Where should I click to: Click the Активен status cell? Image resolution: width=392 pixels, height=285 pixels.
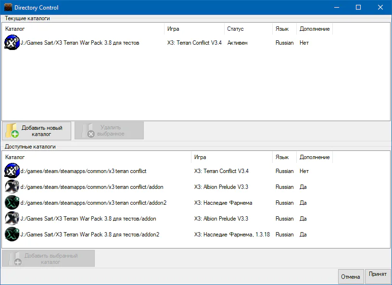click(x=237, y=43)
